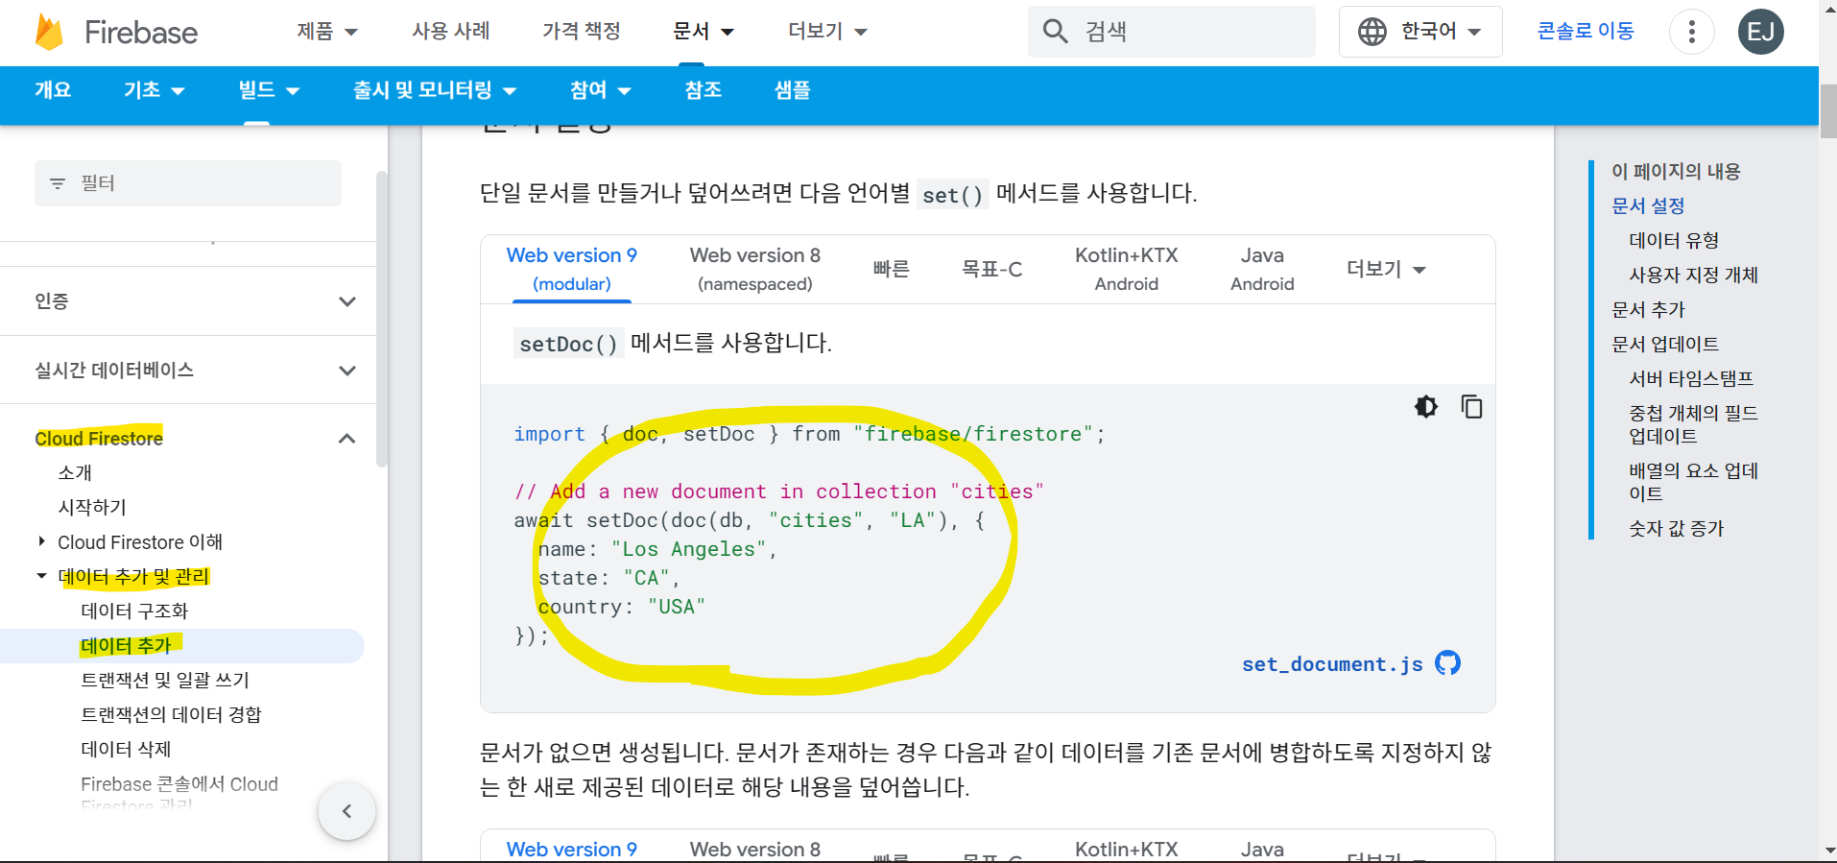Open the 한국어 language selector

coord(1420,32)
